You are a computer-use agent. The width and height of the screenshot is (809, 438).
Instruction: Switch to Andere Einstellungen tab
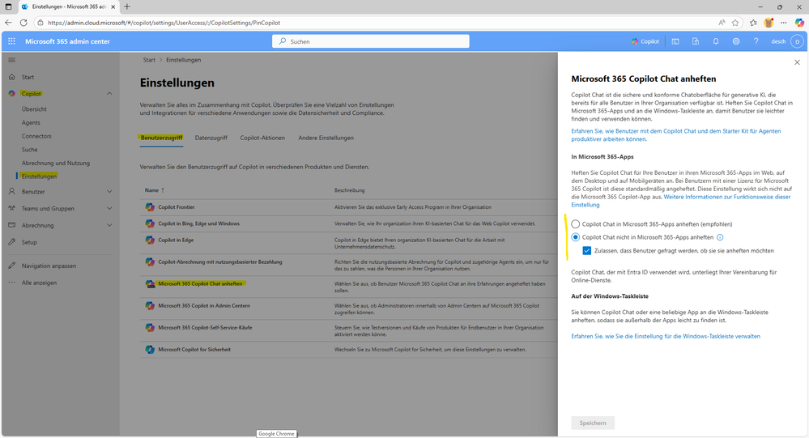[x=326, y=138]
